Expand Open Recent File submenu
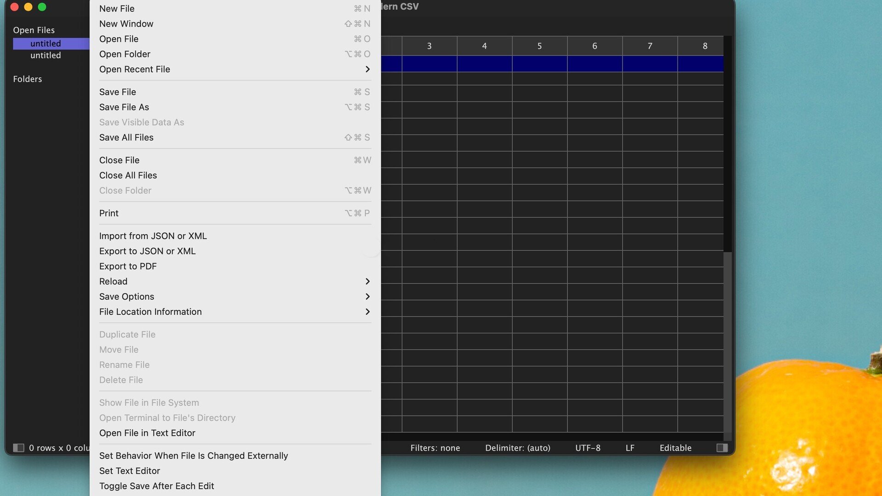 point(235,69)
